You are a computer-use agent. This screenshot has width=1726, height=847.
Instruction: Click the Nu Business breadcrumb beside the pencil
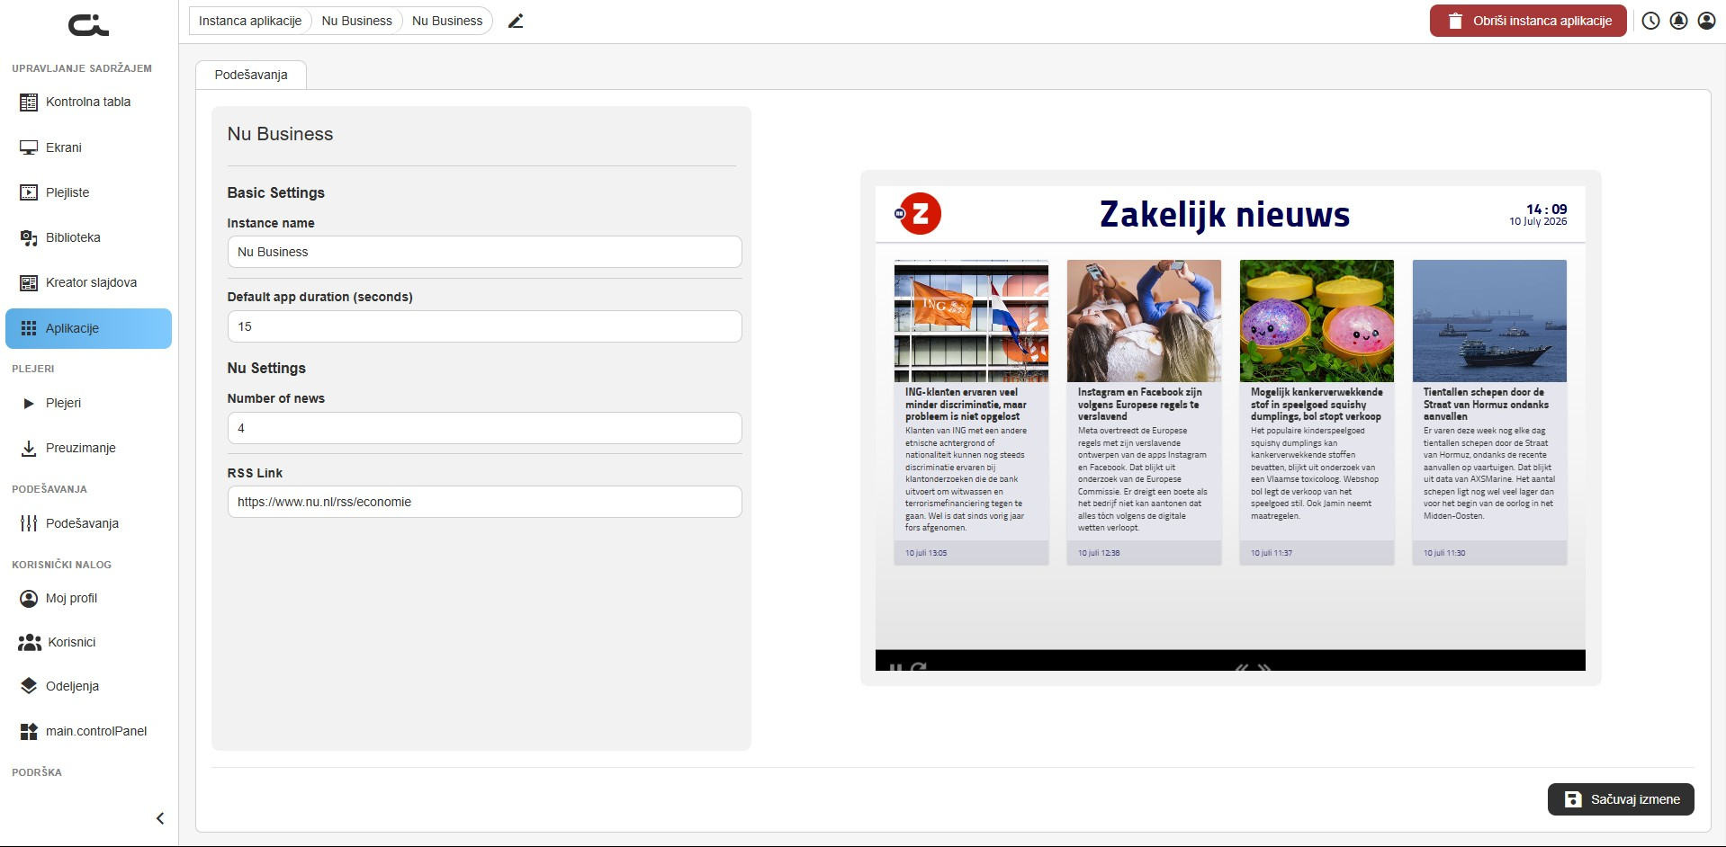click(x=447, y=21)
